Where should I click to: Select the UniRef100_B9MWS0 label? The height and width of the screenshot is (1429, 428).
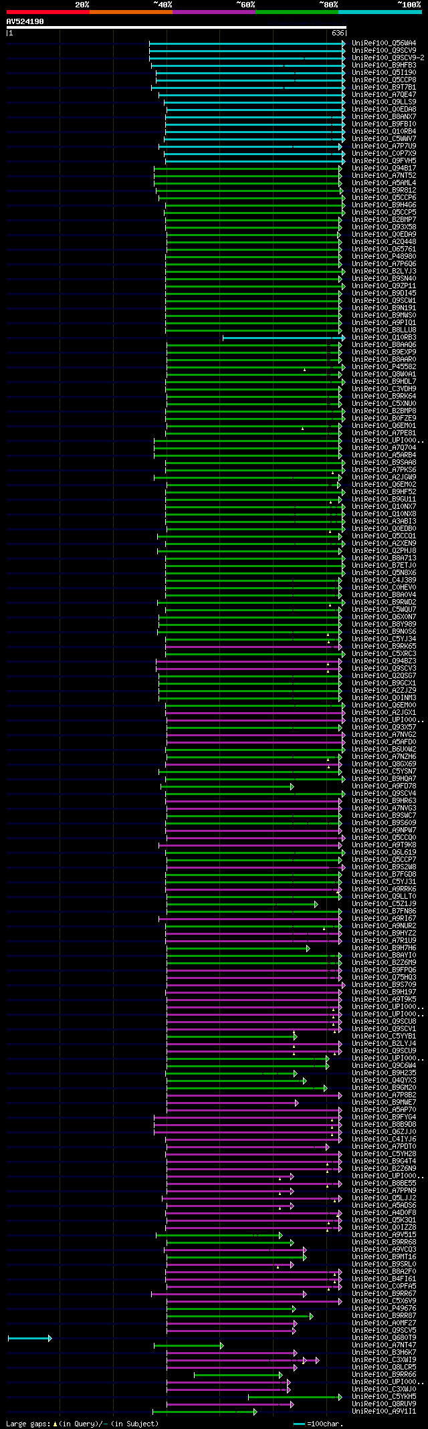click(384, 315)
